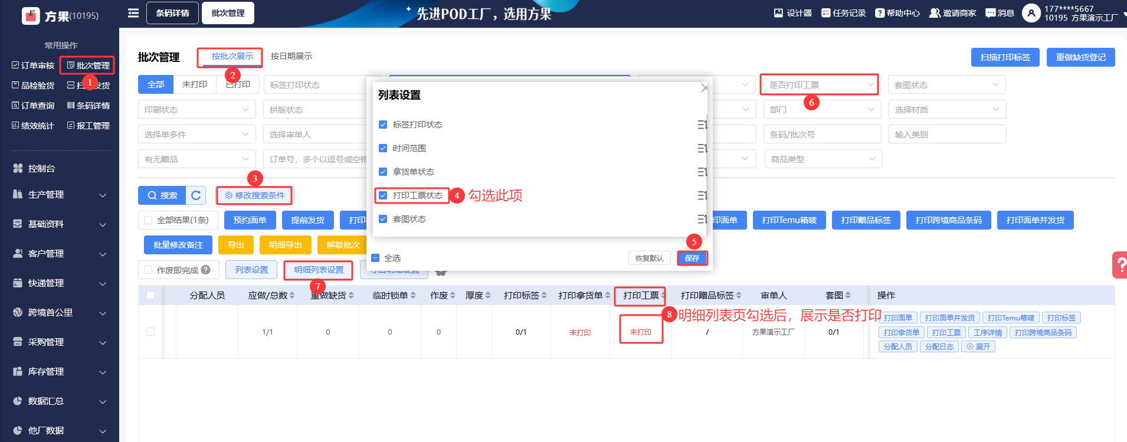Open the 套图状态 filter dropdown

coord(947,85)
